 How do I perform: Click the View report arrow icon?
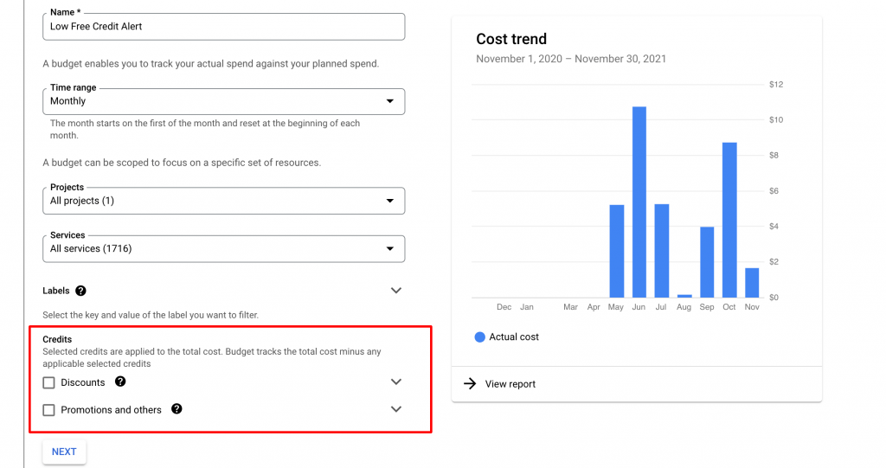click(470, 384)
